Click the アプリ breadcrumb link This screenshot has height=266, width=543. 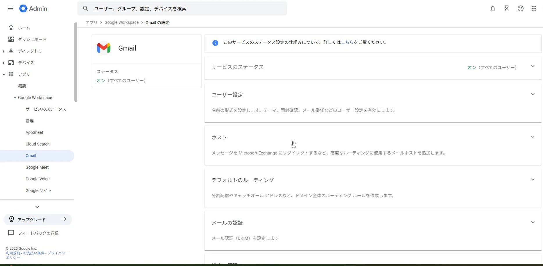pyautogui.click(x=91, y=22)
